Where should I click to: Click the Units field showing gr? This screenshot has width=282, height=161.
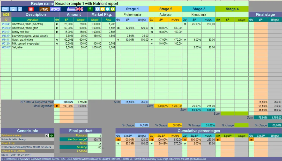coord(95,143)
